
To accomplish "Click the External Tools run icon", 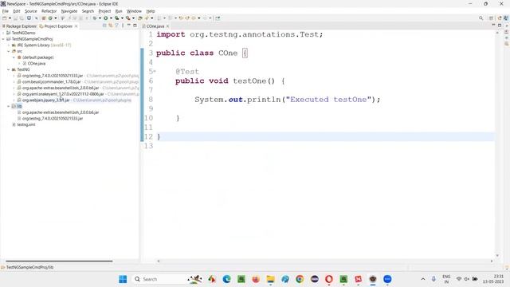I will pyautogui.click(x=128, y=18).
